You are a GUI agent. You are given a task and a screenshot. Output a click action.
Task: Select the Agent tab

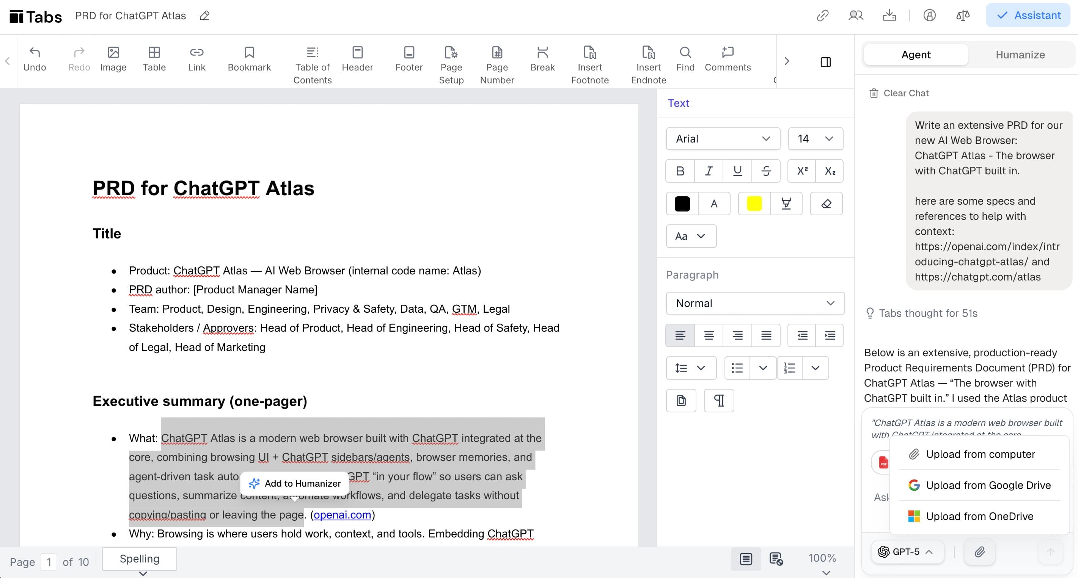point(916,54)
